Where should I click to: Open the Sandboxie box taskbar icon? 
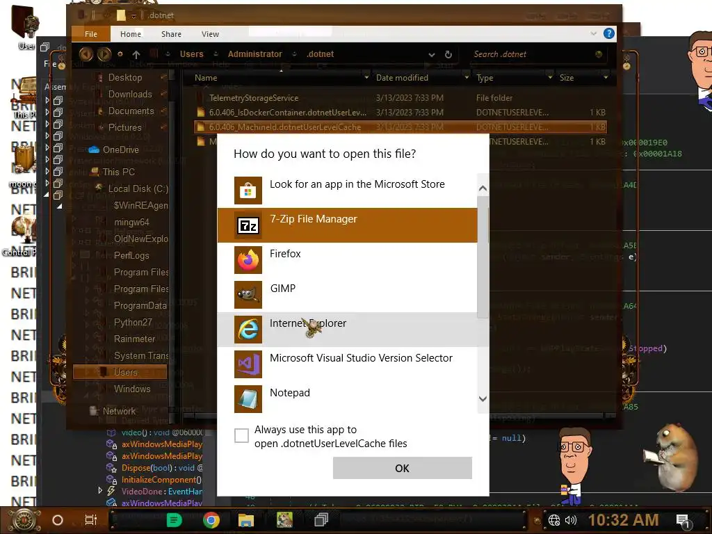[x=284, y=519]
